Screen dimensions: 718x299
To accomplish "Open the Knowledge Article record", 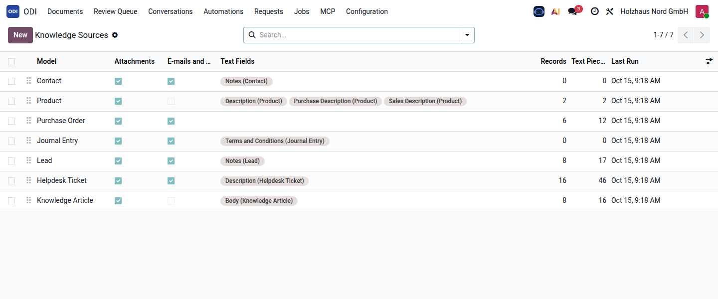I will pos(65,200).
